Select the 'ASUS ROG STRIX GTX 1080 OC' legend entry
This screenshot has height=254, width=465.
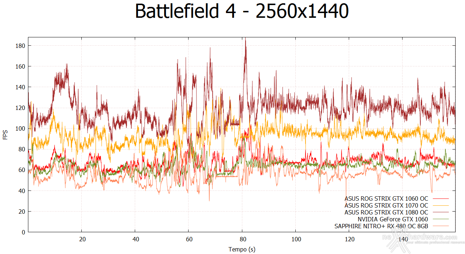click(386, 212)
